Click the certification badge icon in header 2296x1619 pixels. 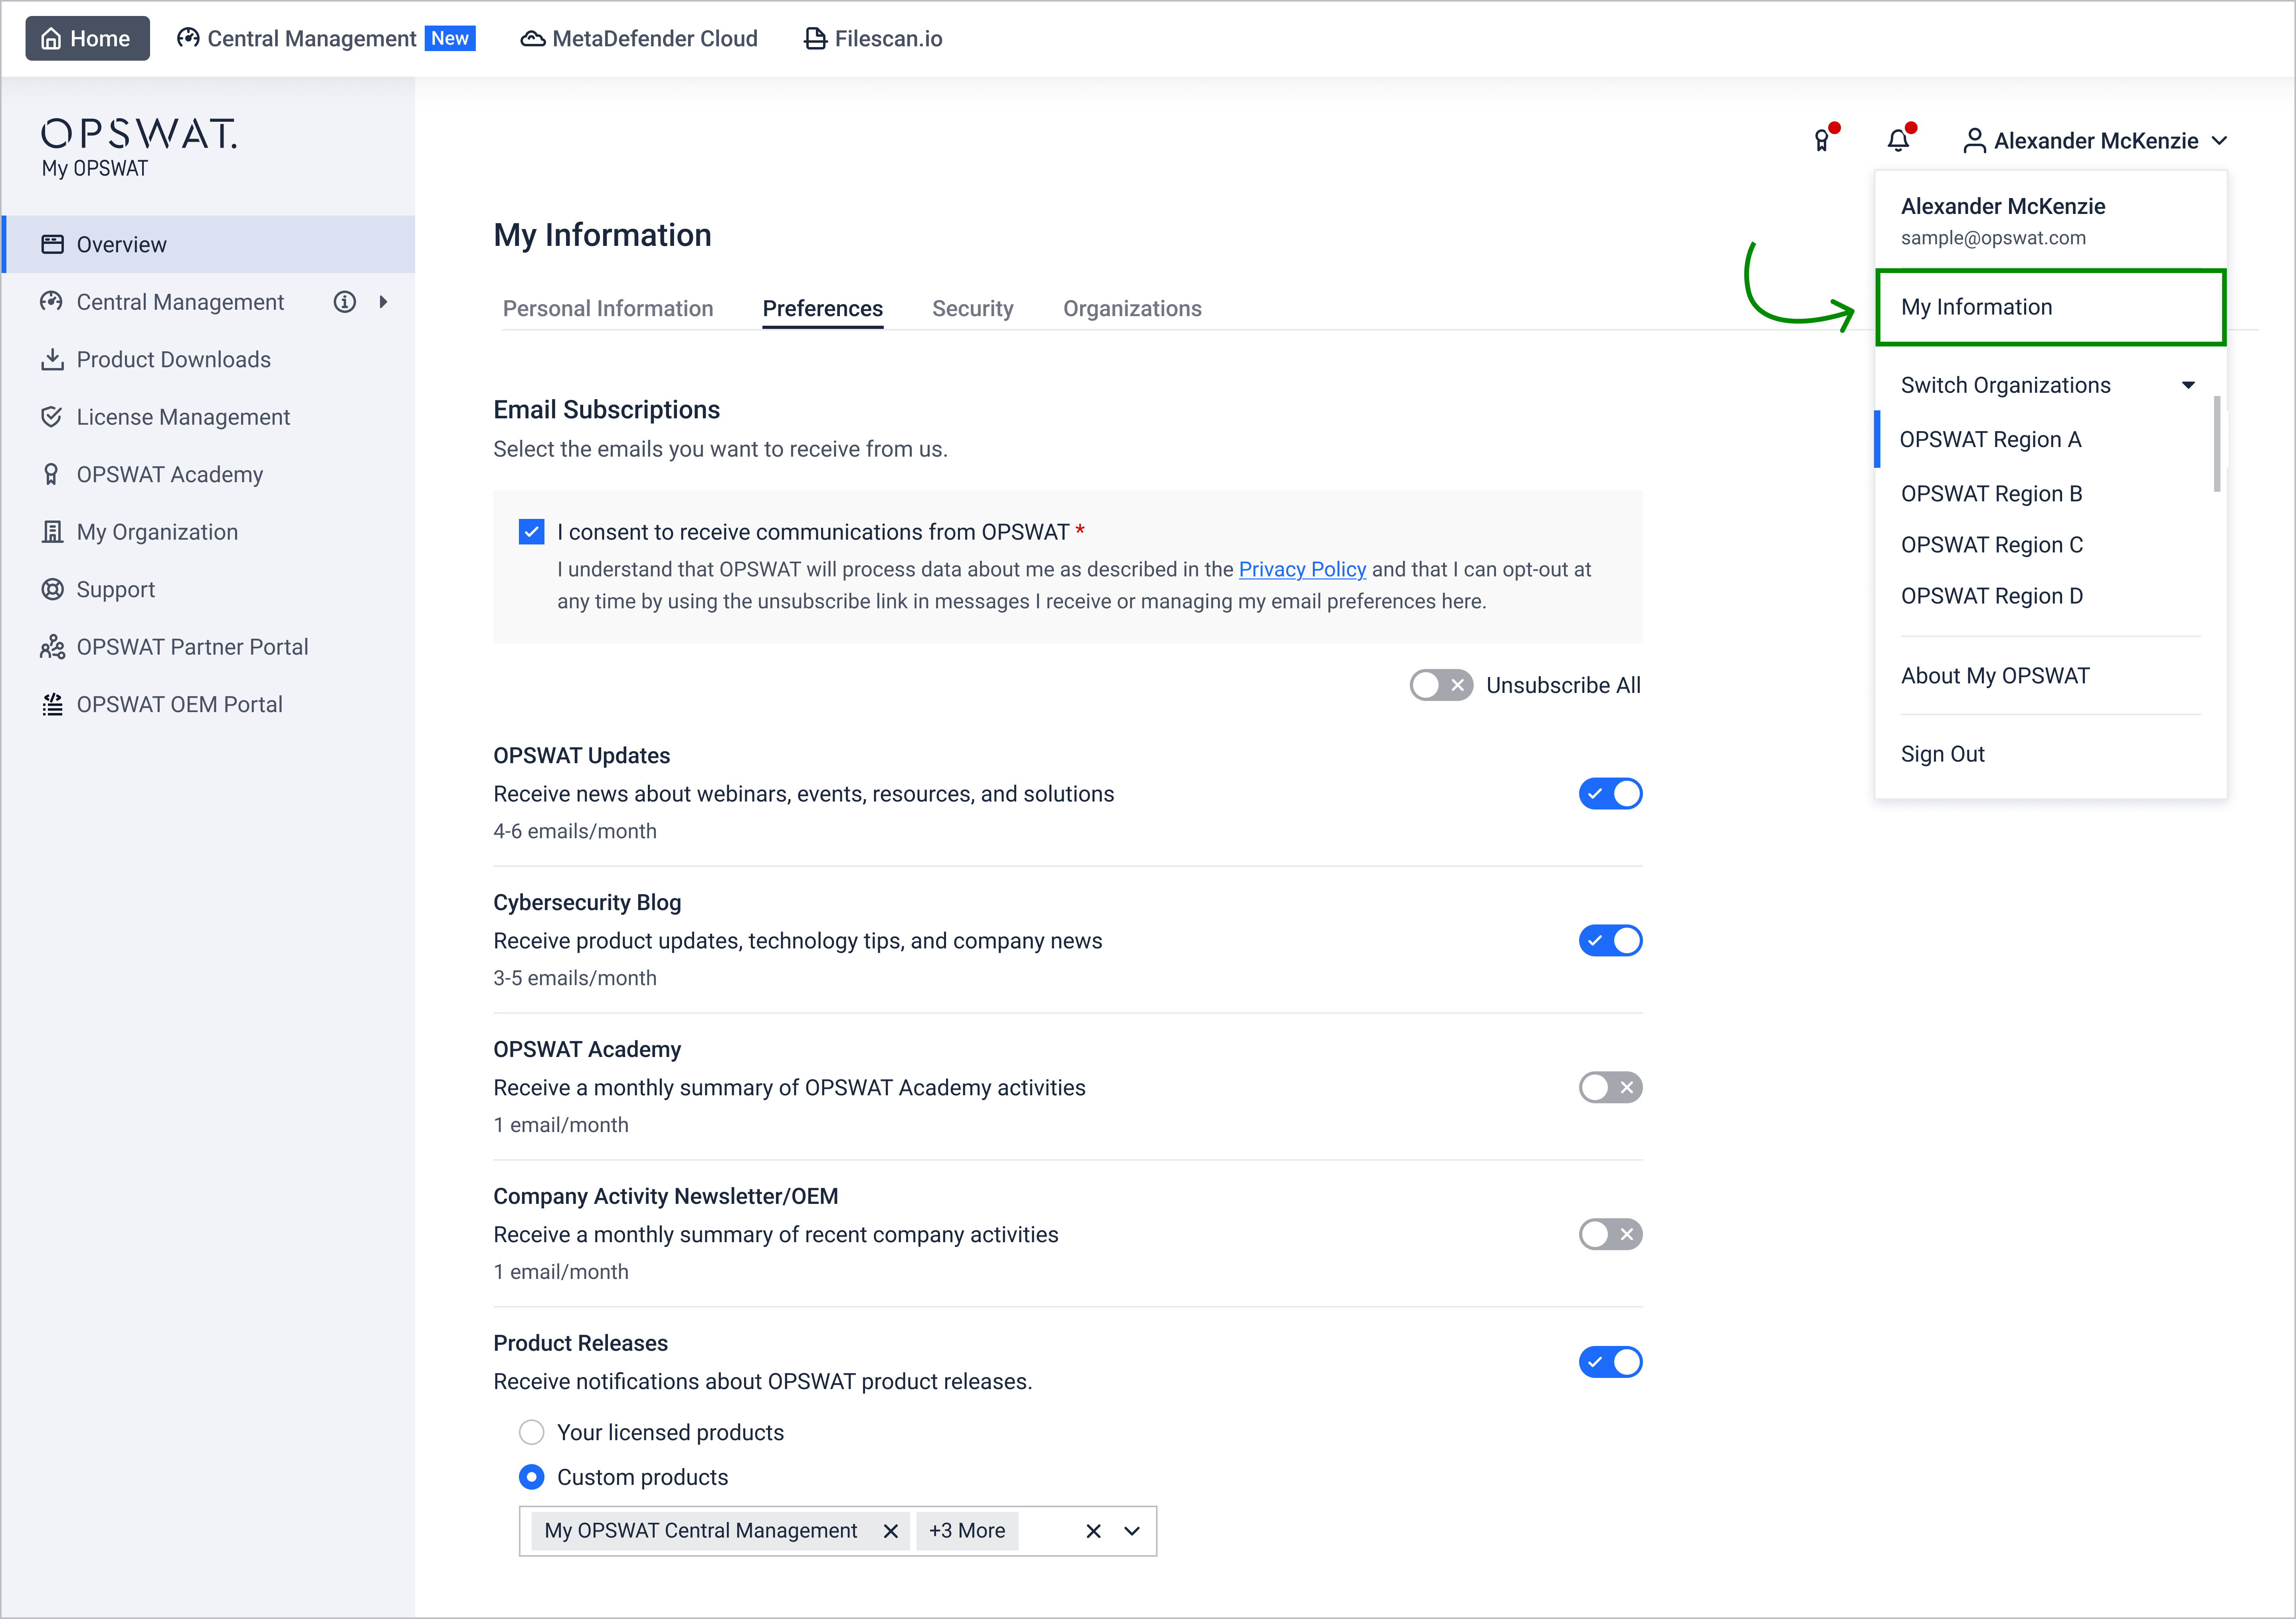click(x=1822, y=141)
